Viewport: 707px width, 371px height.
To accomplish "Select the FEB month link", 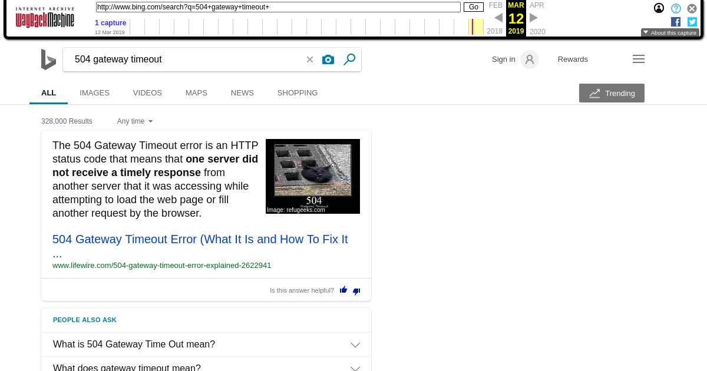I will coord(495,5).
